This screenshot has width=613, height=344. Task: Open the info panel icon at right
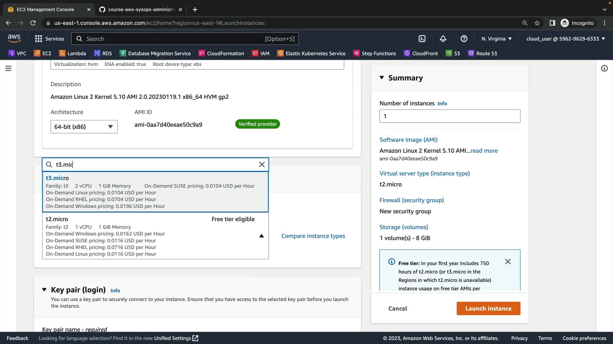coord(604,68)
